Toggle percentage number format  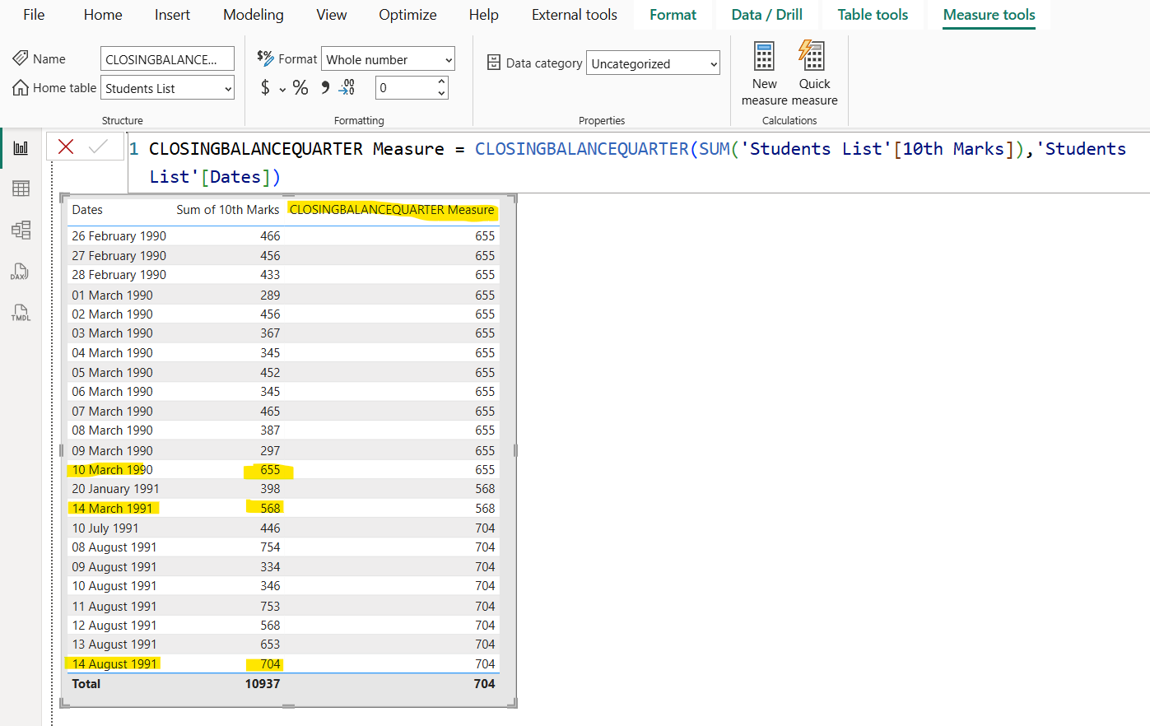click(x=300, y=87)
